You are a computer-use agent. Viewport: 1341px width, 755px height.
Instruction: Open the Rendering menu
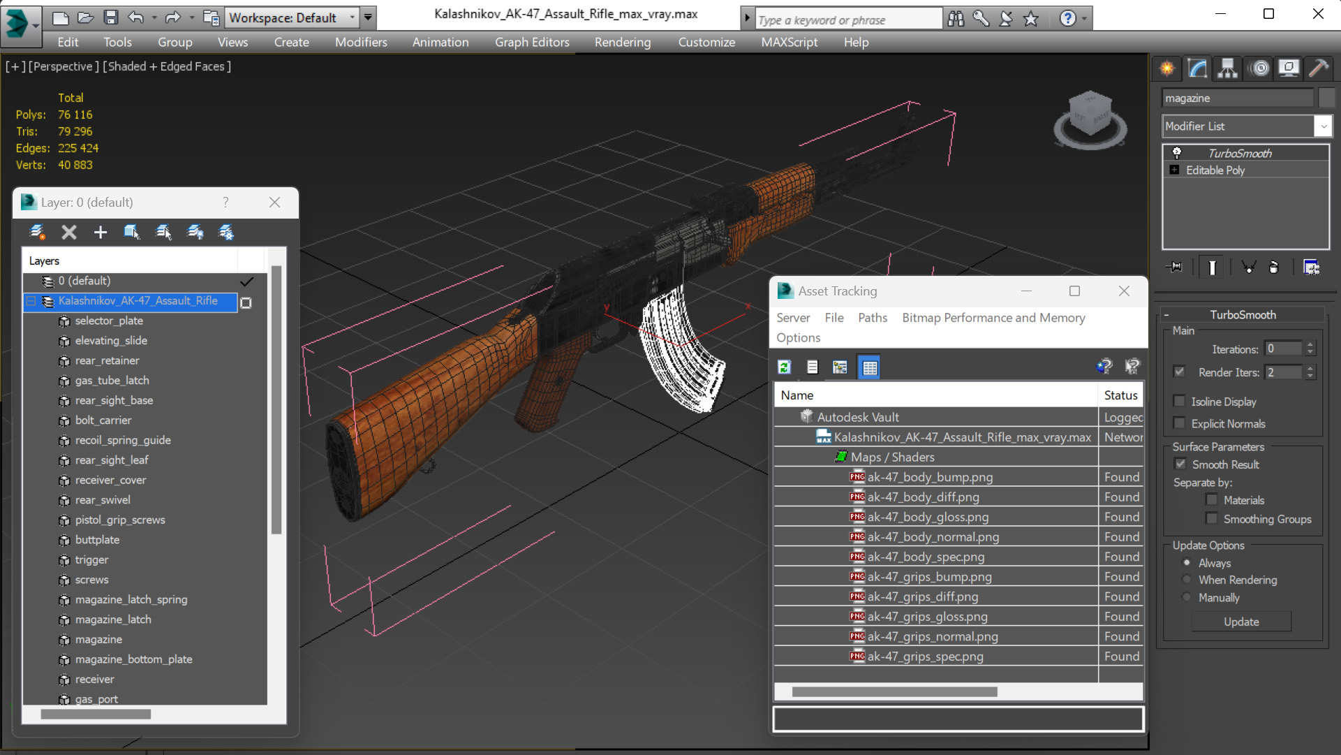(622, 42)
